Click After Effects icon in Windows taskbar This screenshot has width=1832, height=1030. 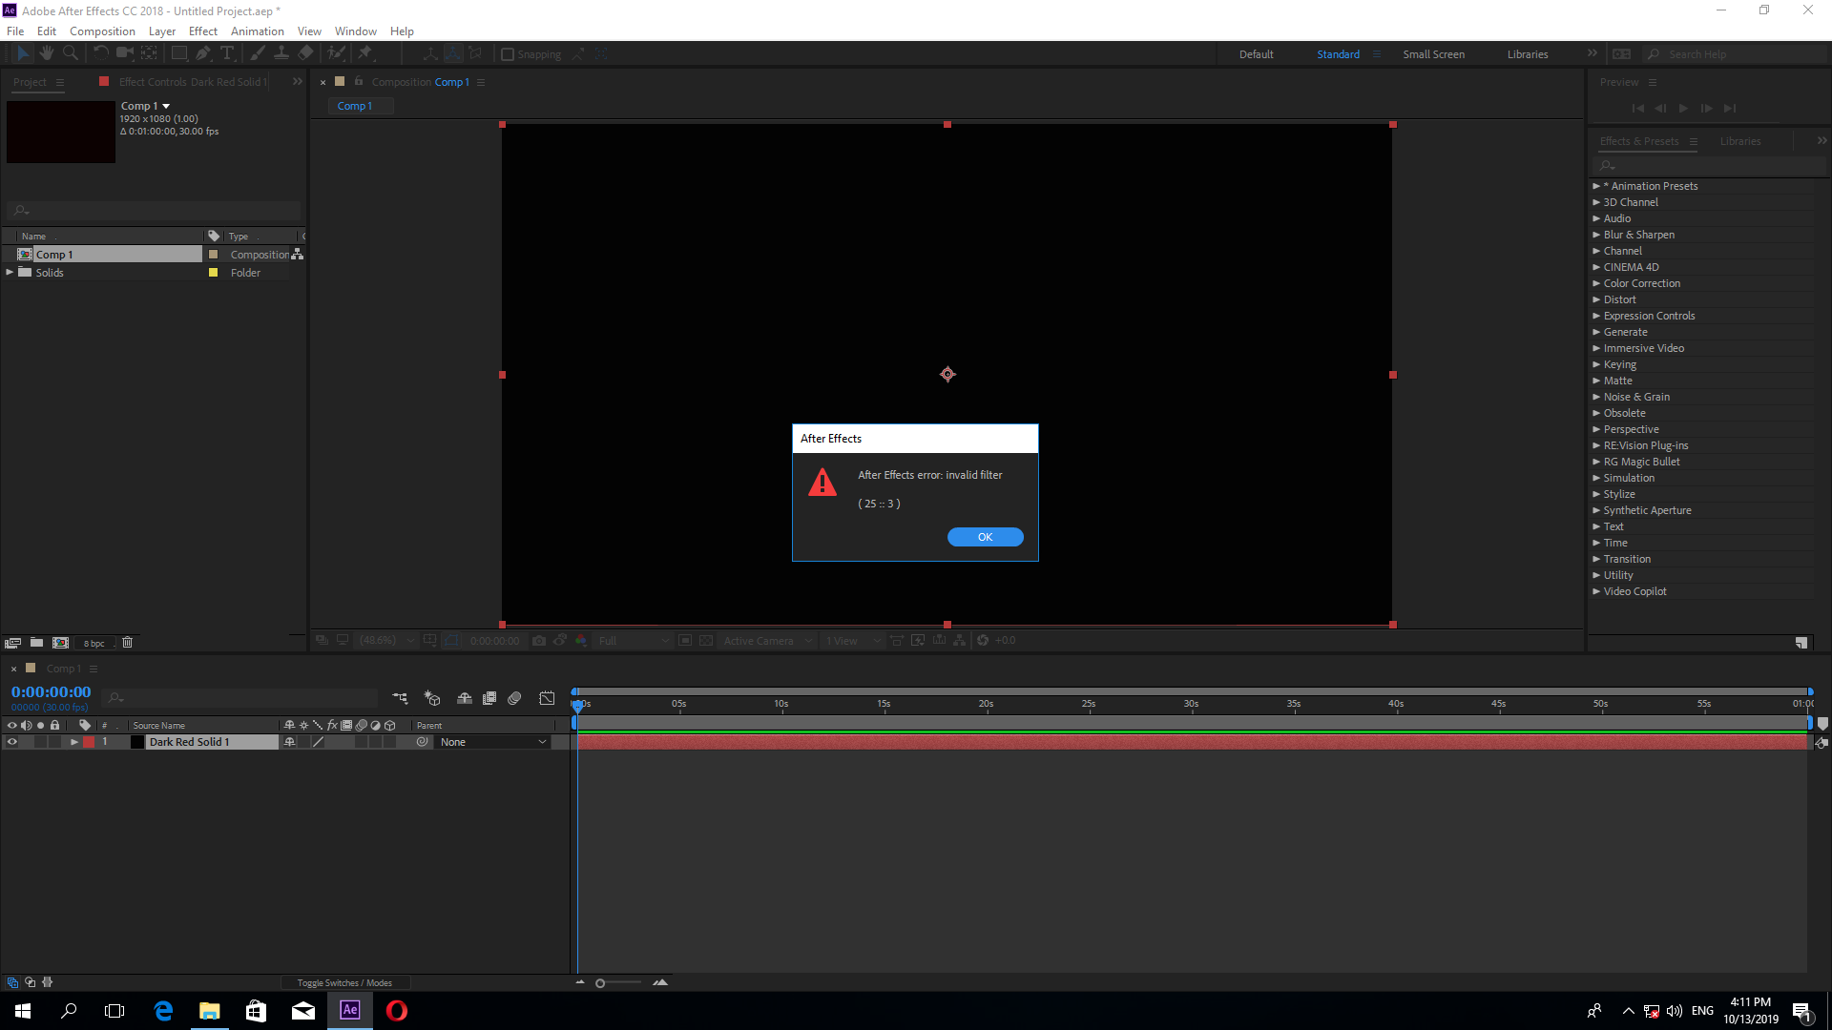350,1010
